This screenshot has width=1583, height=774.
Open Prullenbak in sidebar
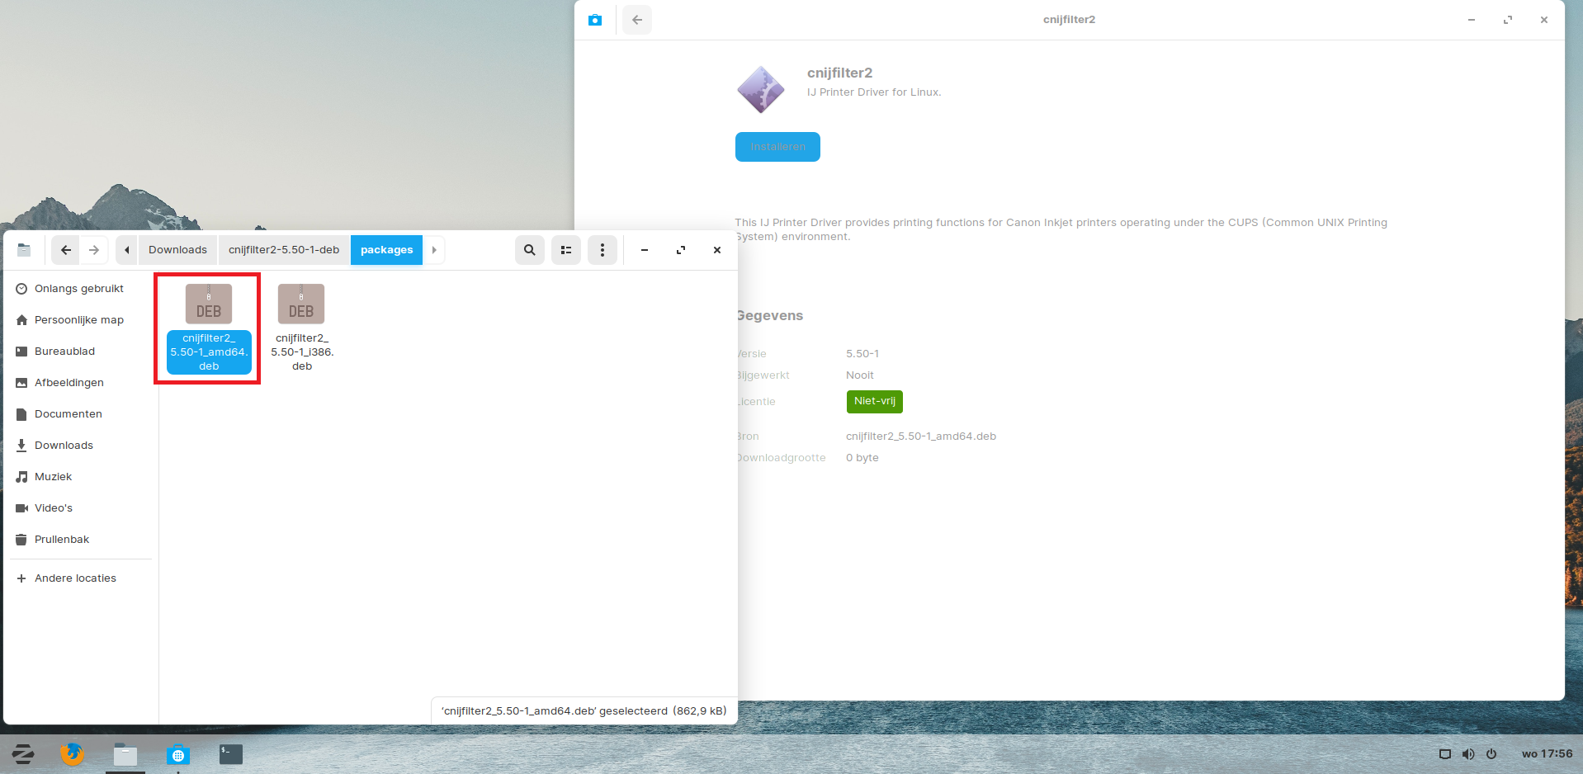79,540
